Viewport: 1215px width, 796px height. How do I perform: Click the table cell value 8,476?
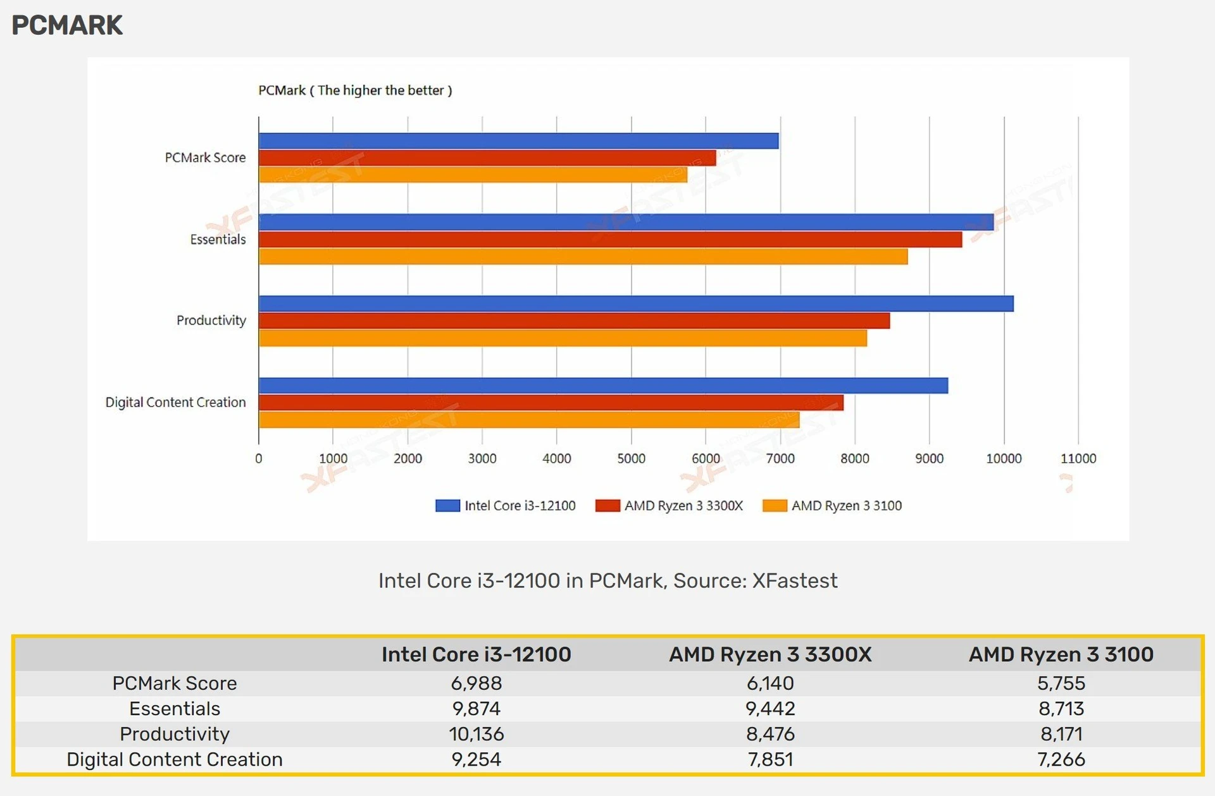coord(770,734)
